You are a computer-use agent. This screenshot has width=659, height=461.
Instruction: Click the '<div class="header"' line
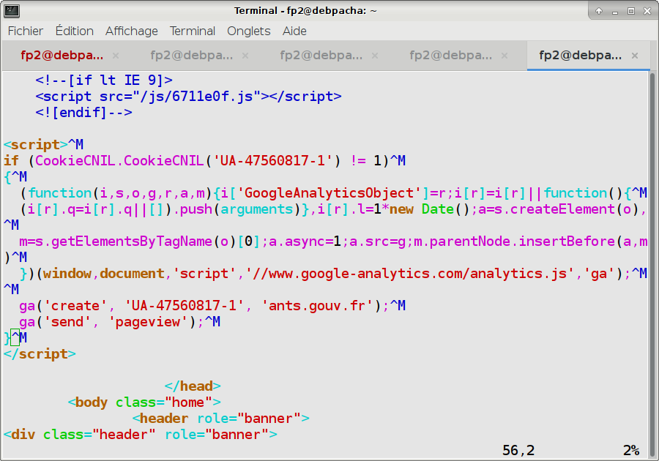pyautogui.click(x=79, y=435)
